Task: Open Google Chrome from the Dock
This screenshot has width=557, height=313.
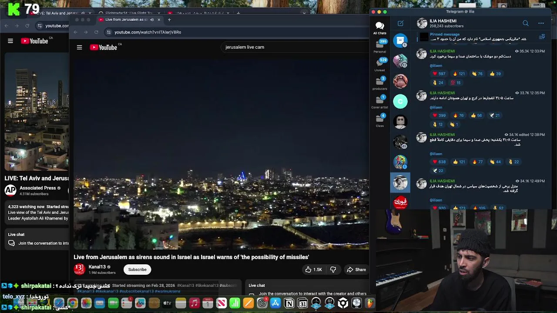Action: coord(73,303)
